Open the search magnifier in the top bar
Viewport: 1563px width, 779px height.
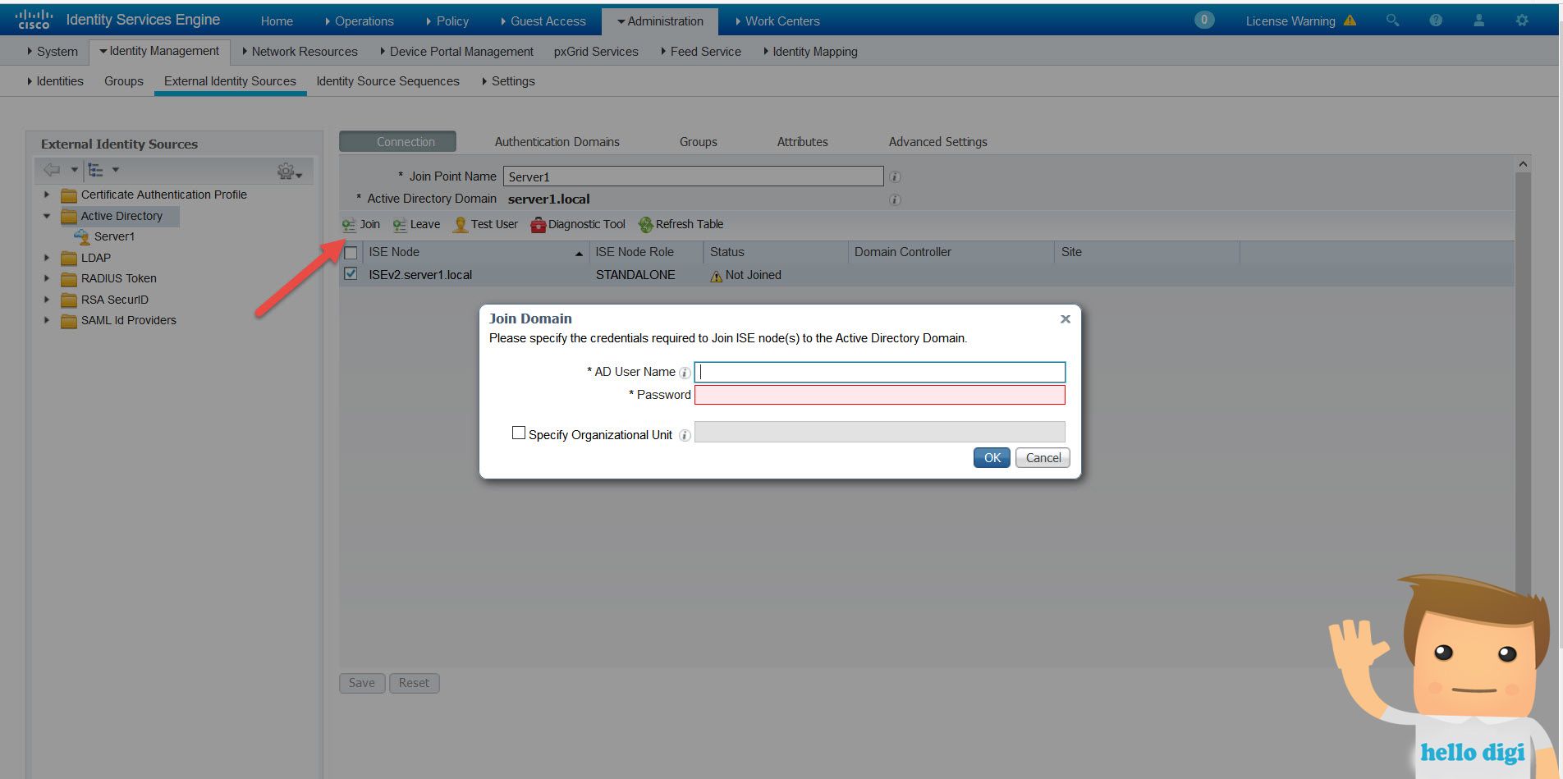tap(1392, 21)
